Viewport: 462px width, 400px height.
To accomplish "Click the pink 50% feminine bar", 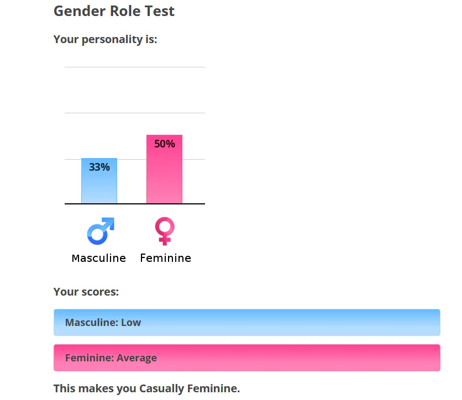I will click(165, 169).
